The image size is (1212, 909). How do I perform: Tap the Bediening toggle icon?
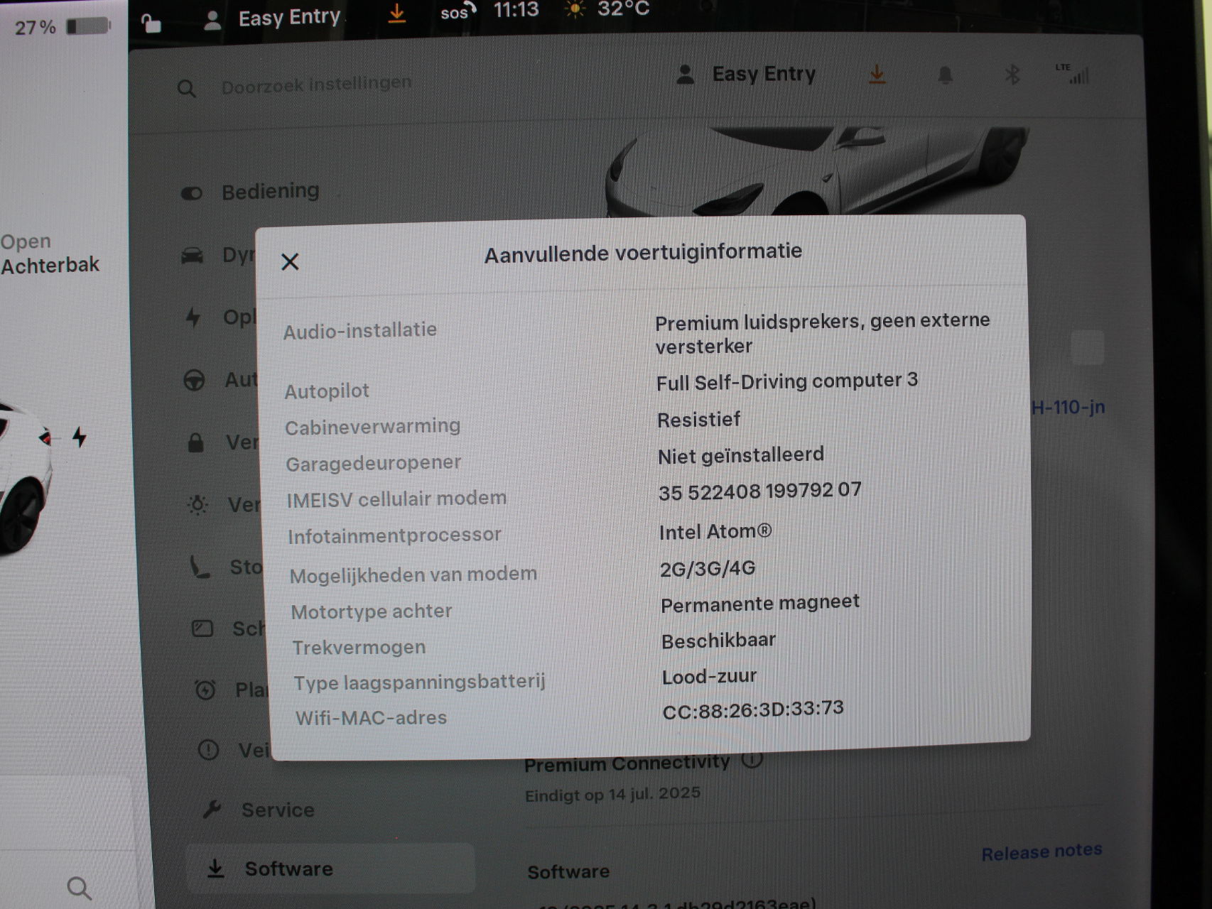[x=192, y=193]
